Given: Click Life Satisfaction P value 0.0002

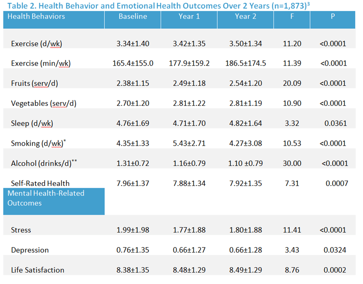Looking at the screenshot, I should coord(335,270).
